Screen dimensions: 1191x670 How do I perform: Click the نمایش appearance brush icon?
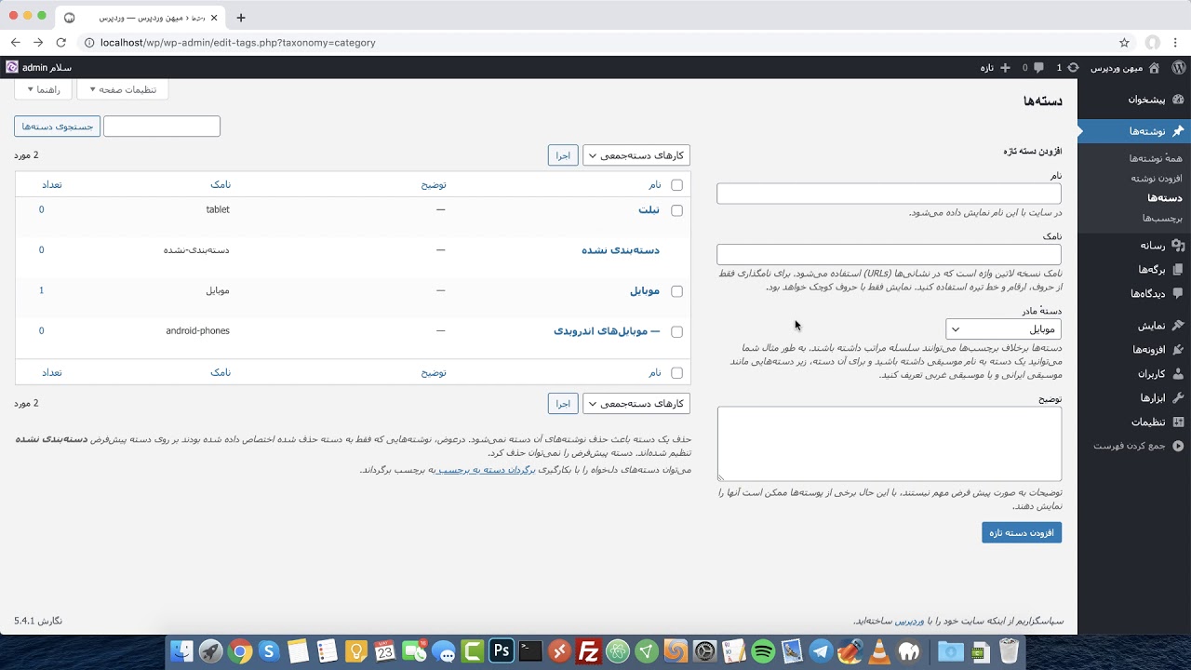click(x=1178, y=326)
